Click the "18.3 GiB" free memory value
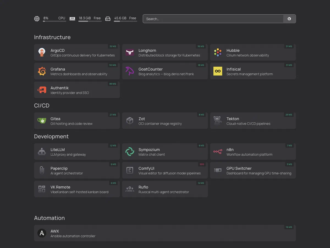 pyautogui.click(x=85, y=18)
